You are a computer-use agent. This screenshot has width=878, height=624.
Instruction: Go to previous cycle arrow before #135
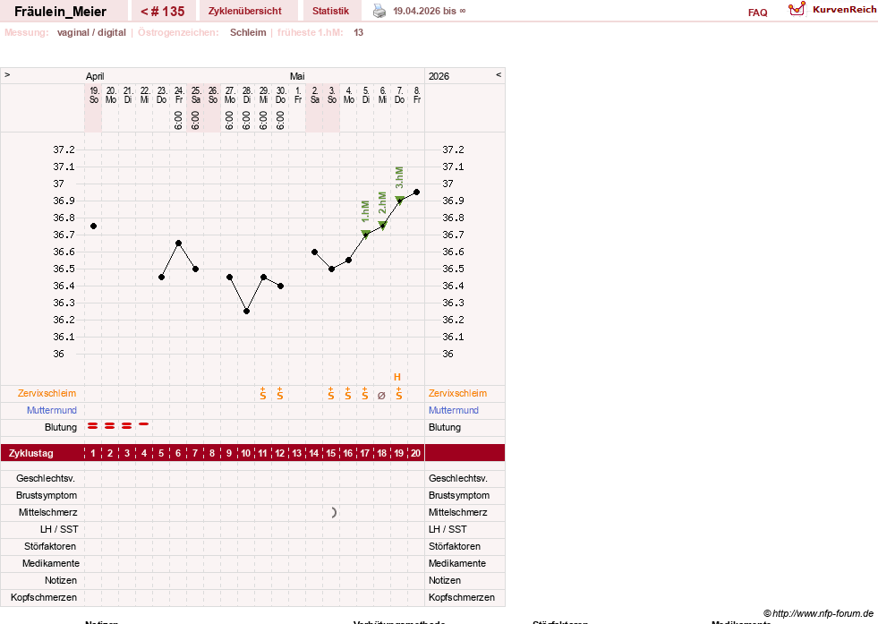(x=144, y=12)
